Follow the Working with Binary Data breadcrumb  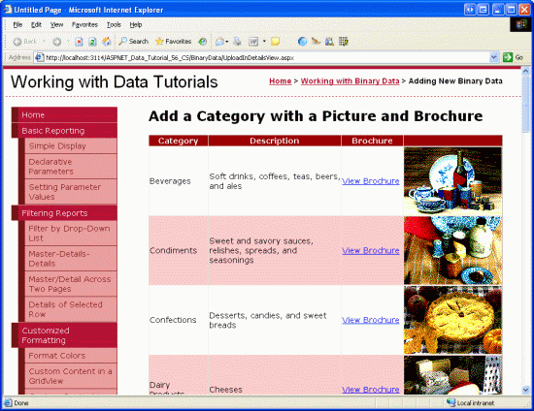[x=350, y=81]
